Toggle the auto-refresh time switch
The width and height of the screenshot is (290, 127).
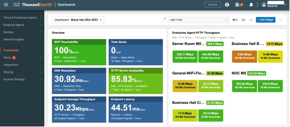pos(235,20)
